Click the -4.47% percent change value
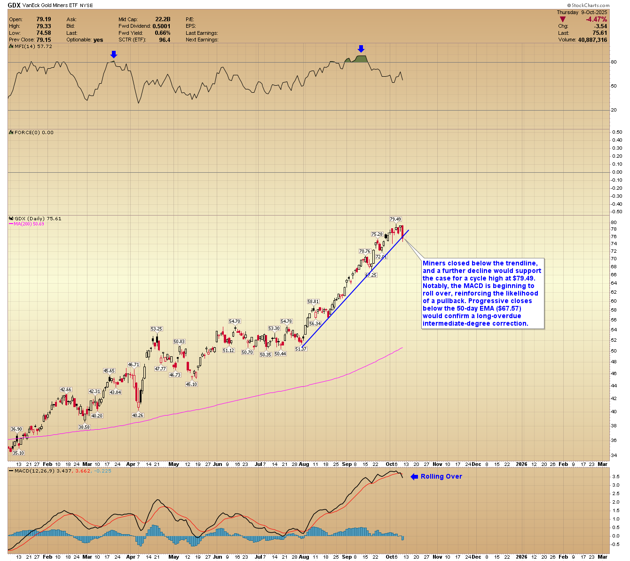 pos(596,19)
